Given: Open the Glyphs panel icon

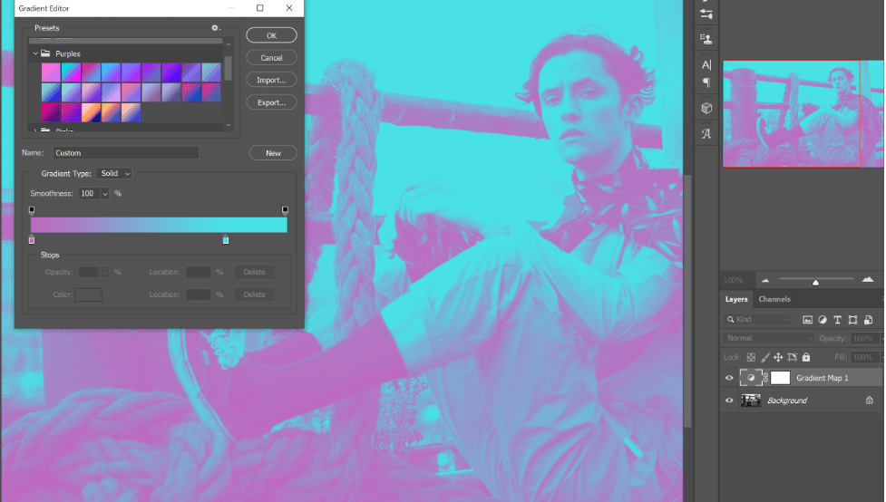Looking at the screenshot, I should pos(706,134).
